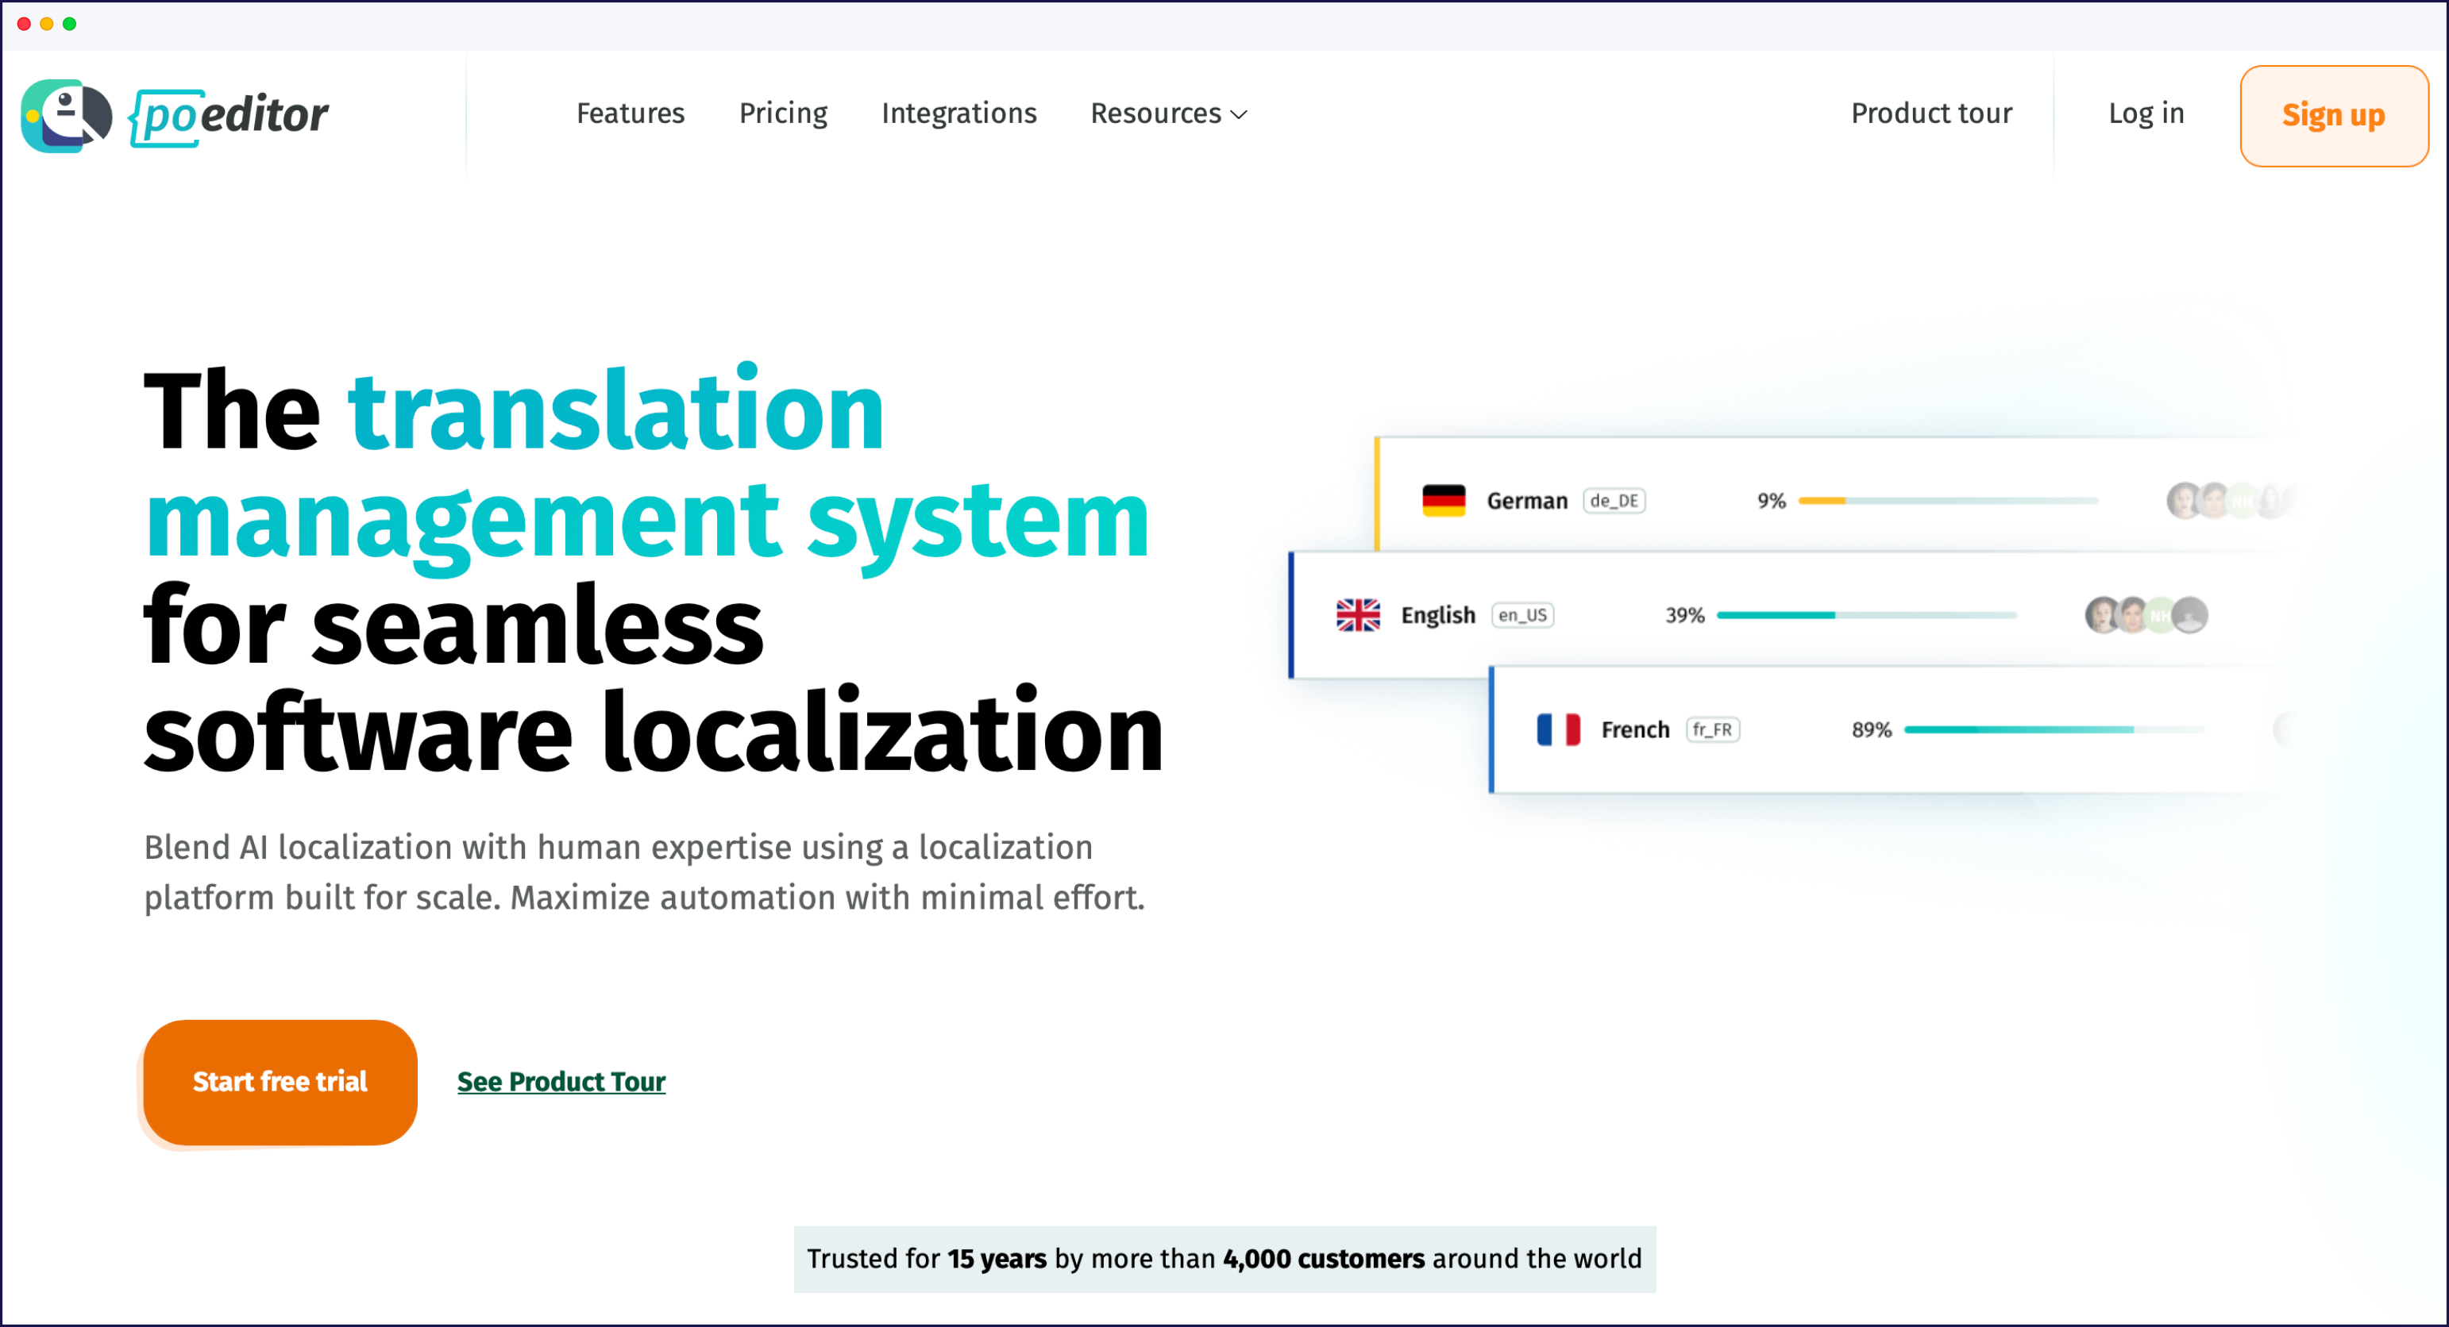Click the green maximize window dot
2449x1327 pixels.
[x=69, y=24]
